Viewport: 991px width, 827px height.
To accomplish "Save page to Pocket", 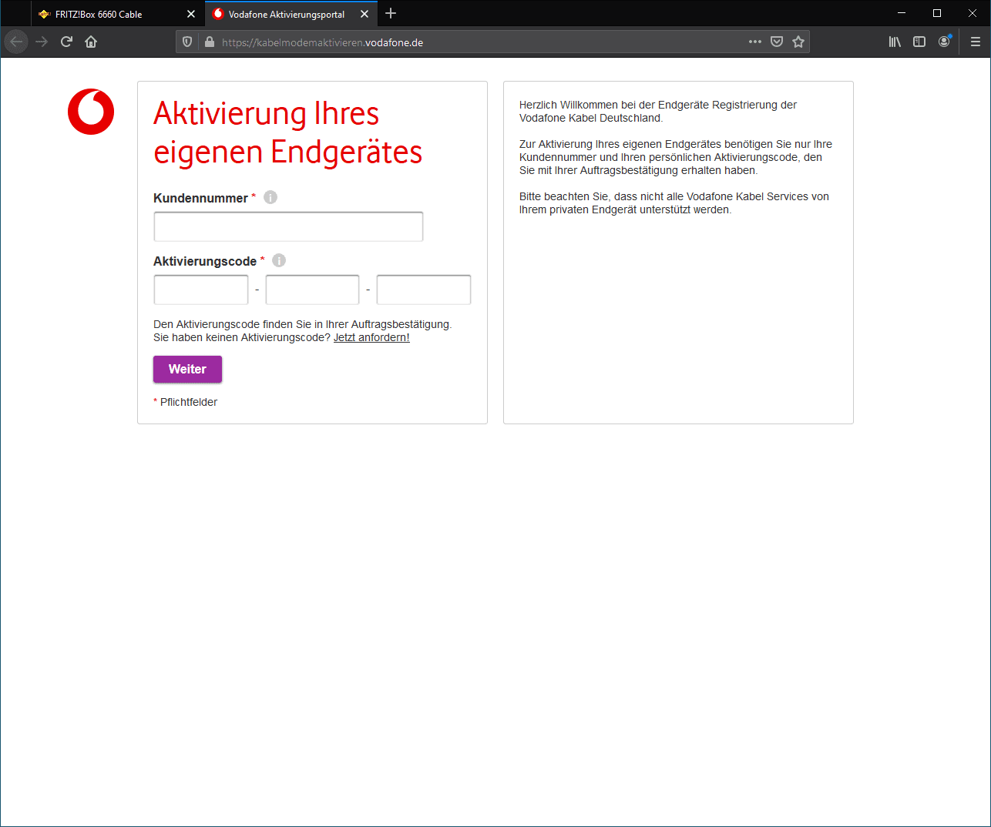I will pyautogui.click(x=777, y=42).
